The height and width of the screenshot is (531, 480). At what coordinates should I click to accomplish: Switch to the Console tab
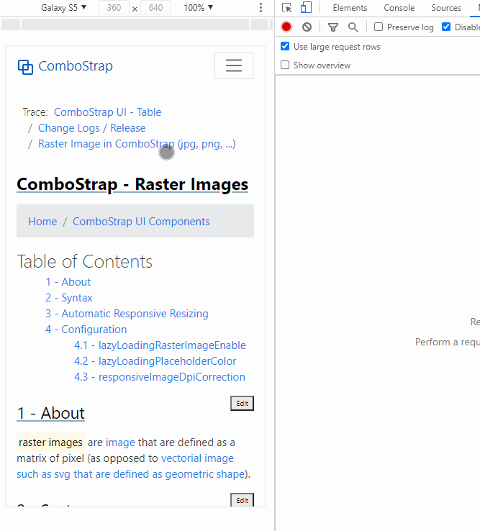399,8
